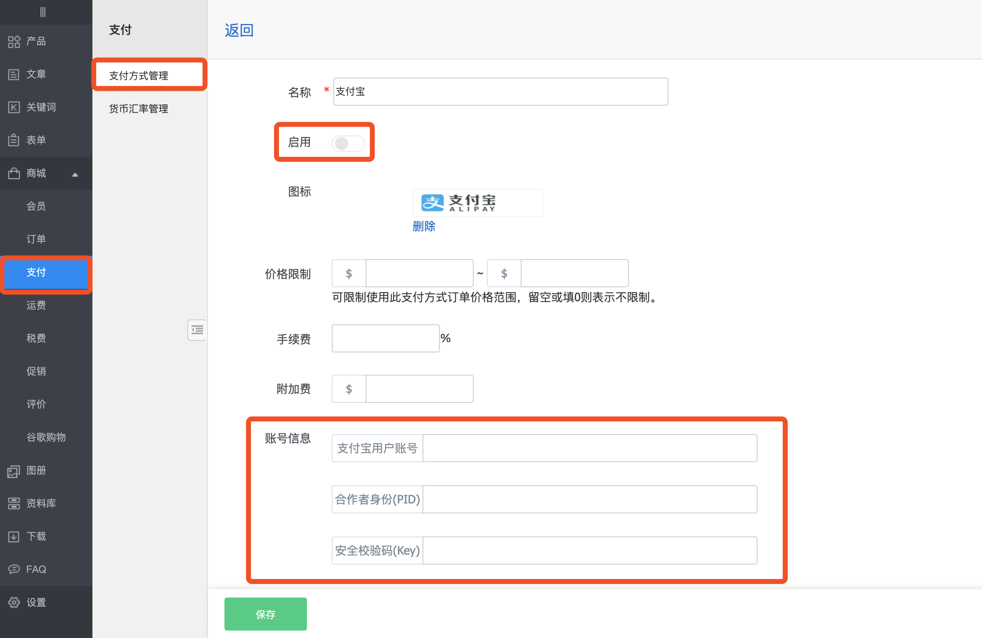Go to the 订单 orders page

(35, 239)
